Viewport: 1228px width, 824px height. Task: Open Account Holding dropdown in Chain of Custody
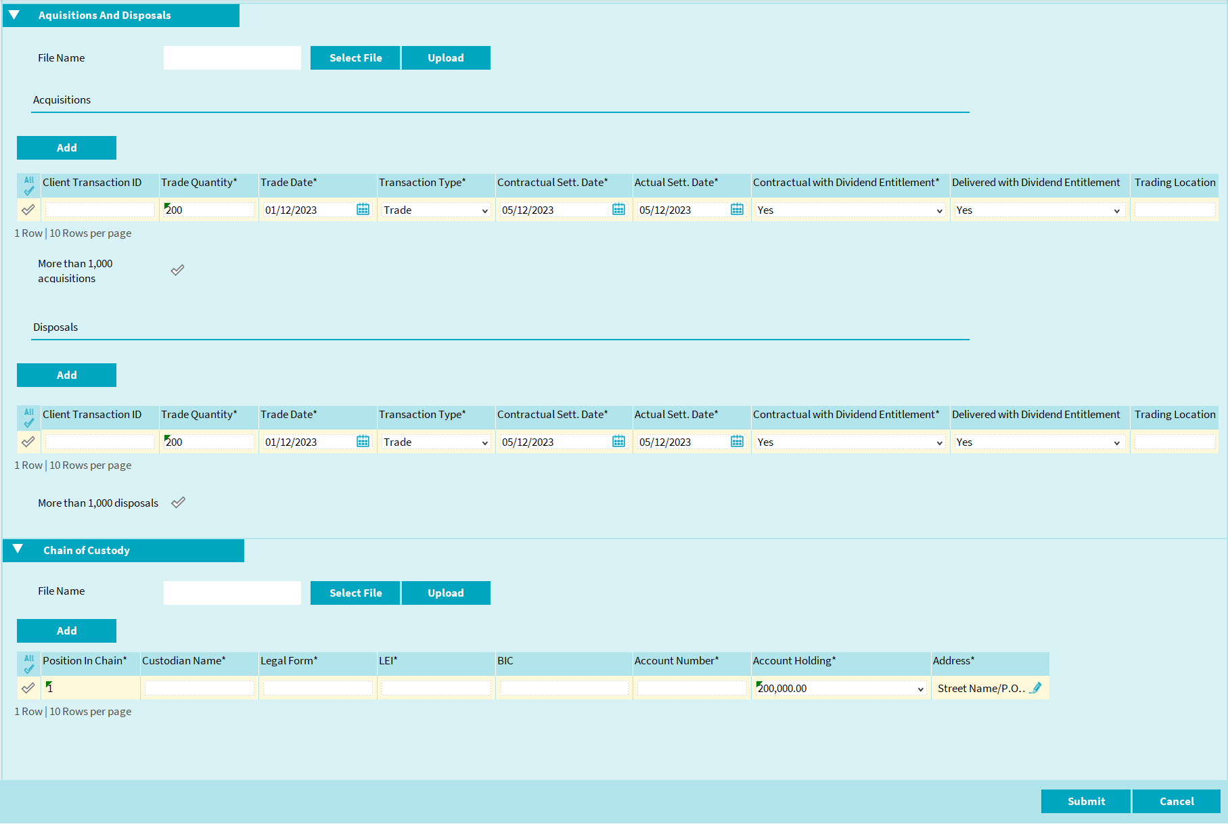coord(840,689)
